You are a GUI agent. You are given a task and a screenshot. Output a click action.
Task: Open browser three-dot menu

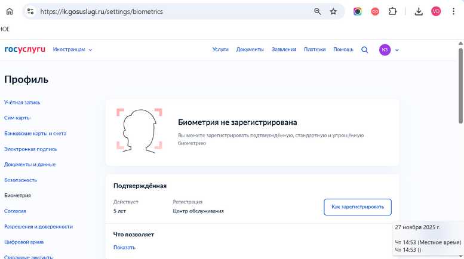(453, 11)
